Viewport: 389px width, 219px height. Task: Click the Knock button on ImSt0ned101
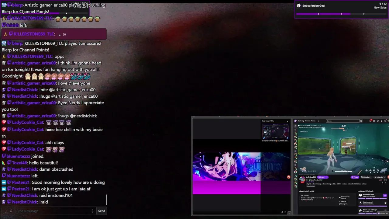[x=321, y=177]
